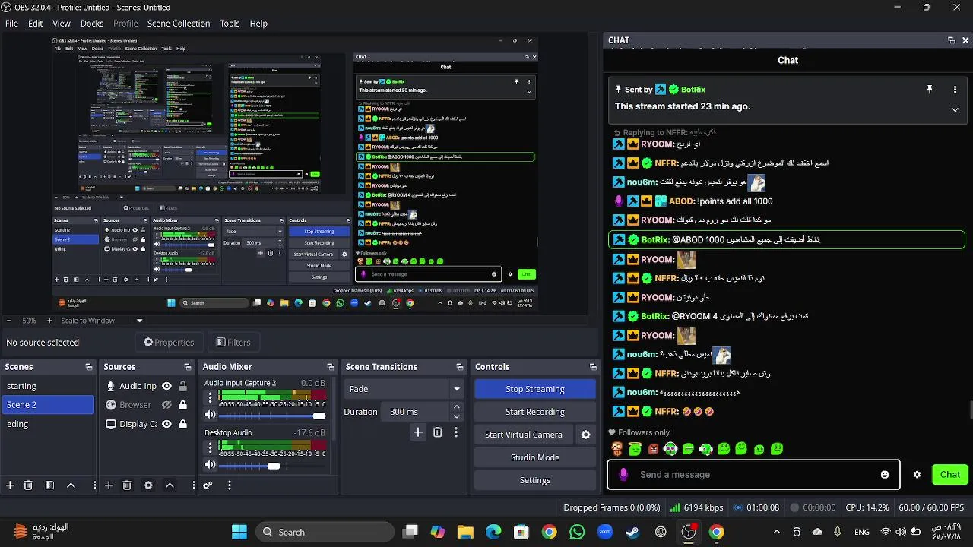Click the Send a message input

(753, 475)
